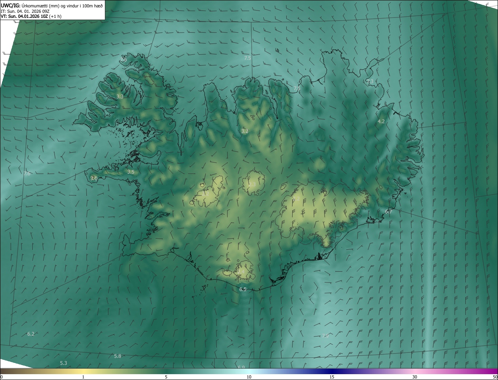Image resolution: width=498 pixels, height=380 pixels.
Task: Click the 4.2 value label on the map
Action: click(381, 122)
